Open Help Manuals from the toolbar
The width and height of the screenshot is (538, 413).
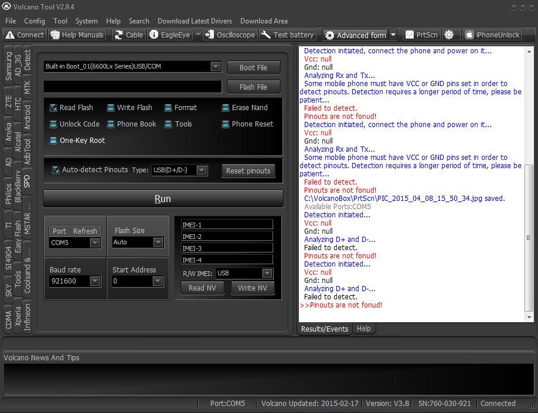pos(77,35)
